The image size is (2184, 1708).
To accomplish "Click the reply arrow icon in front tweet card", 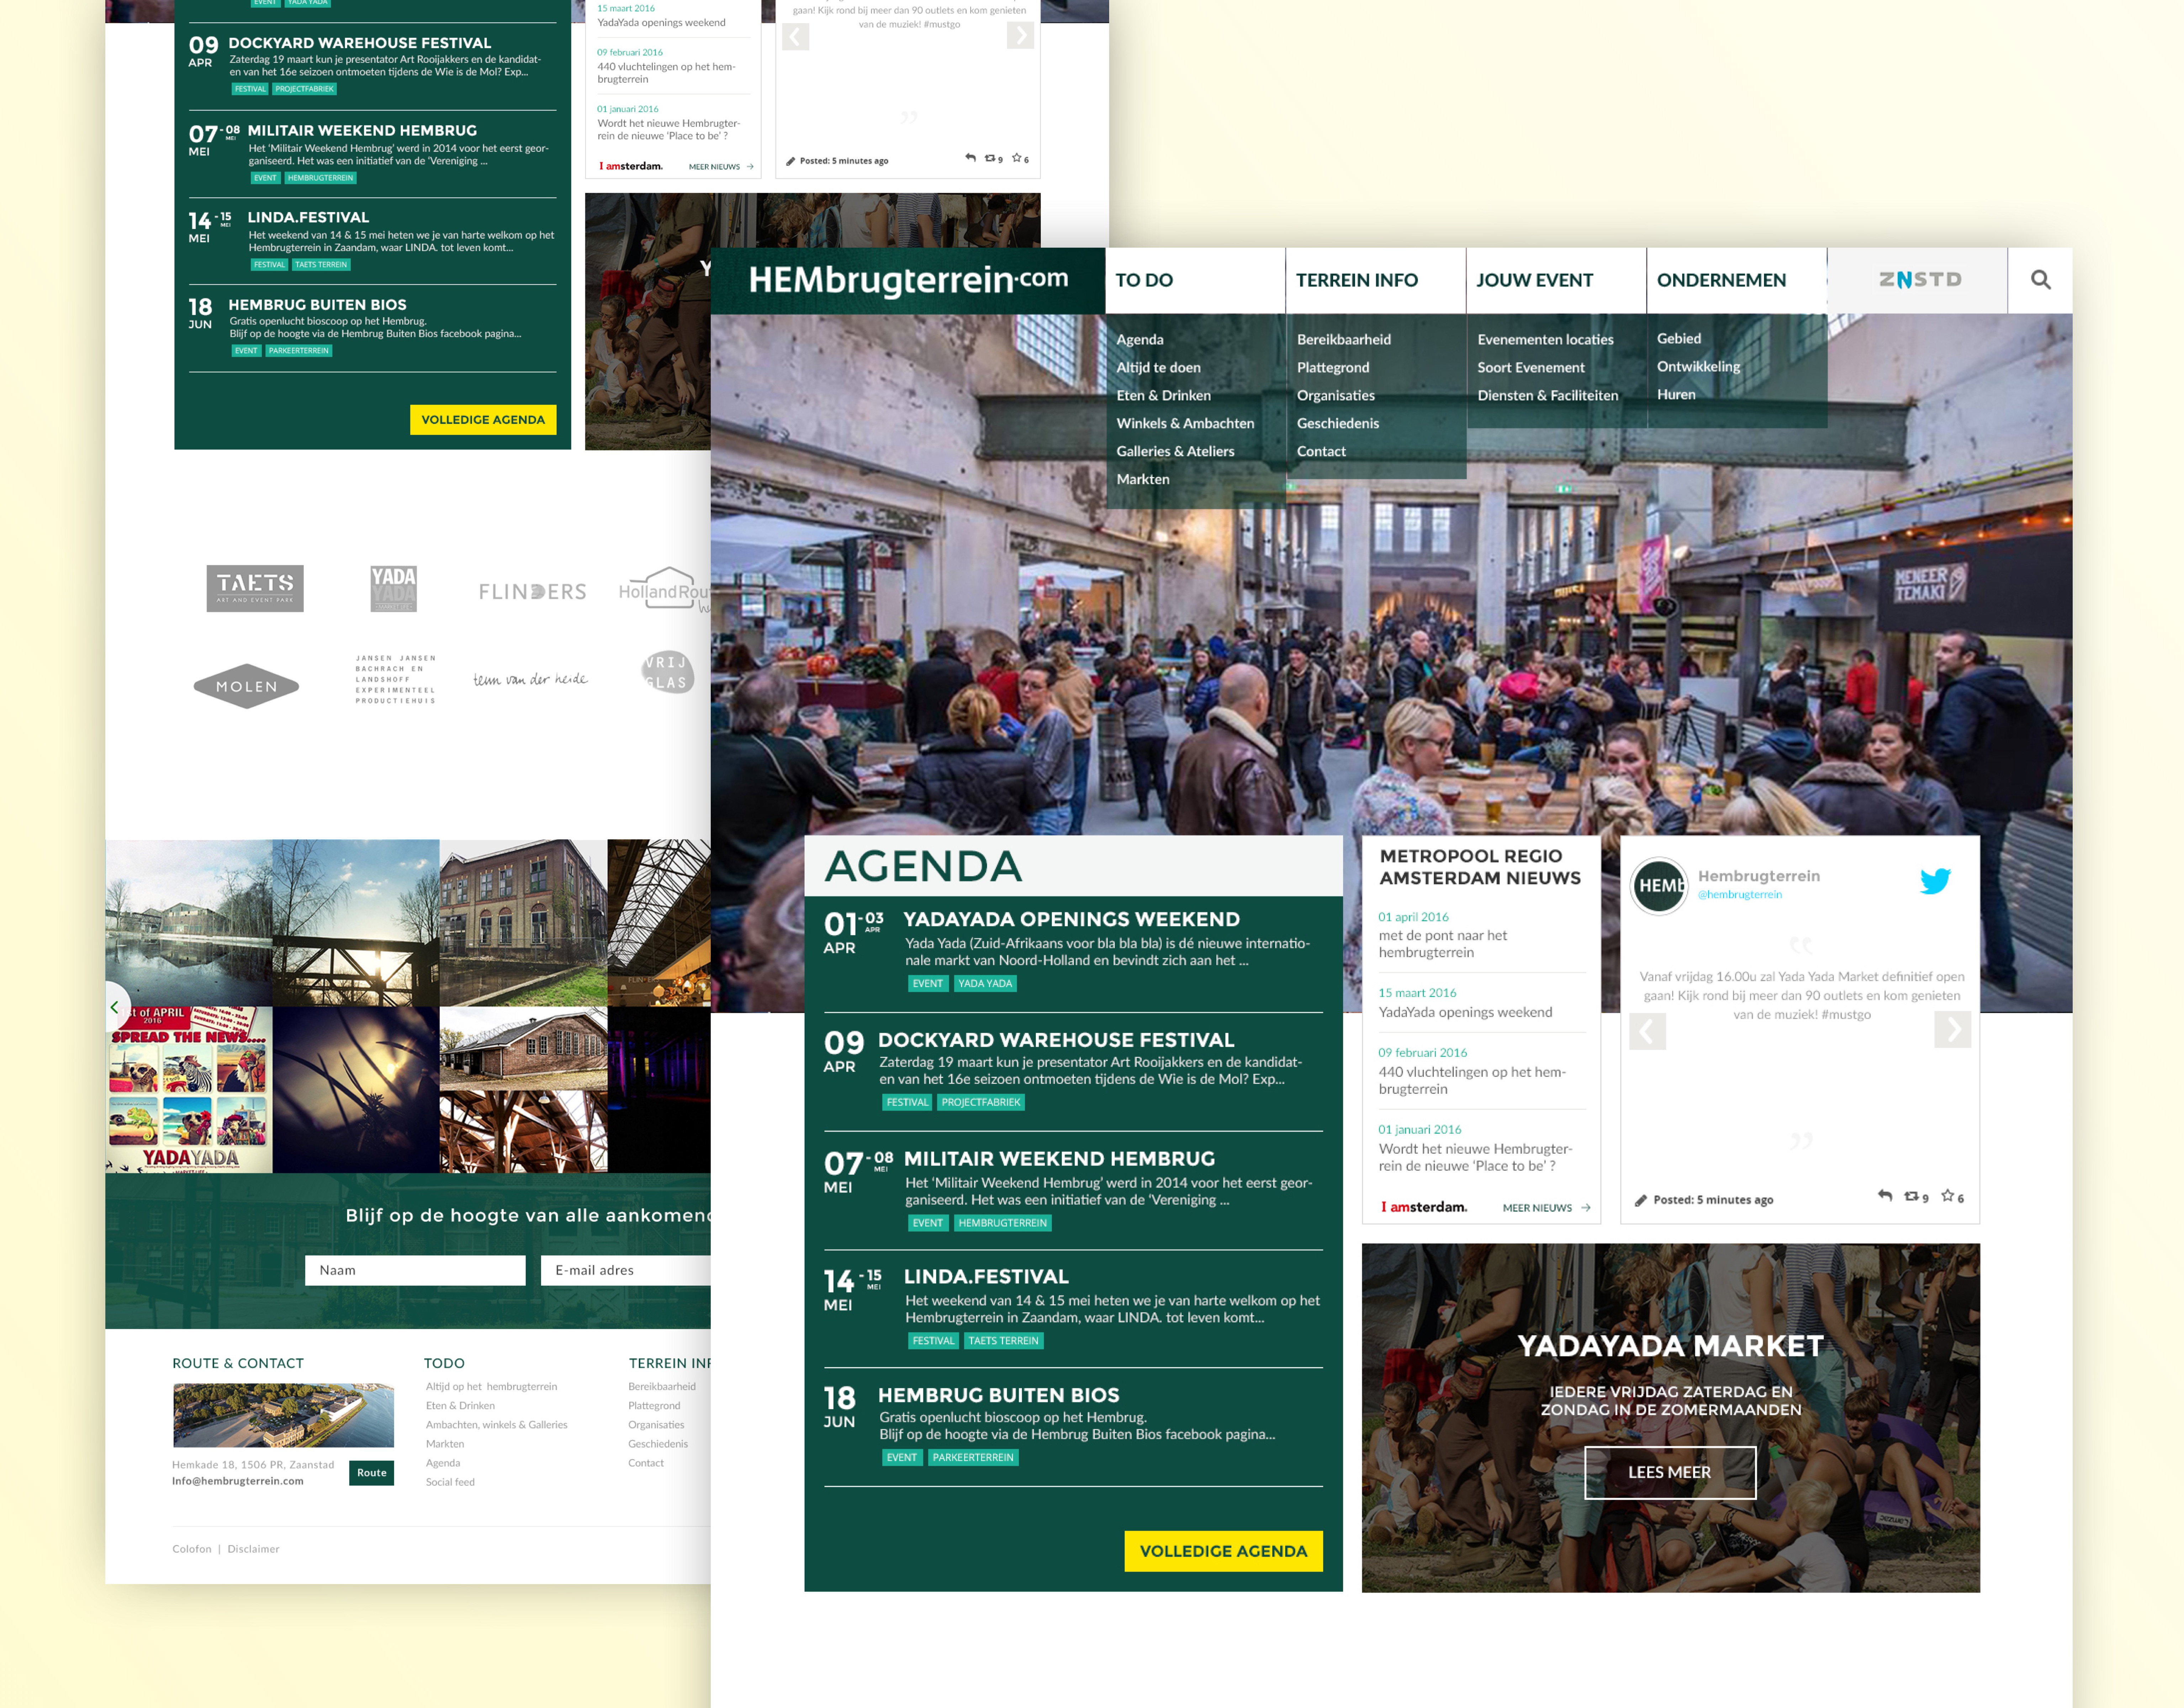I will tap(1885, 1196).
